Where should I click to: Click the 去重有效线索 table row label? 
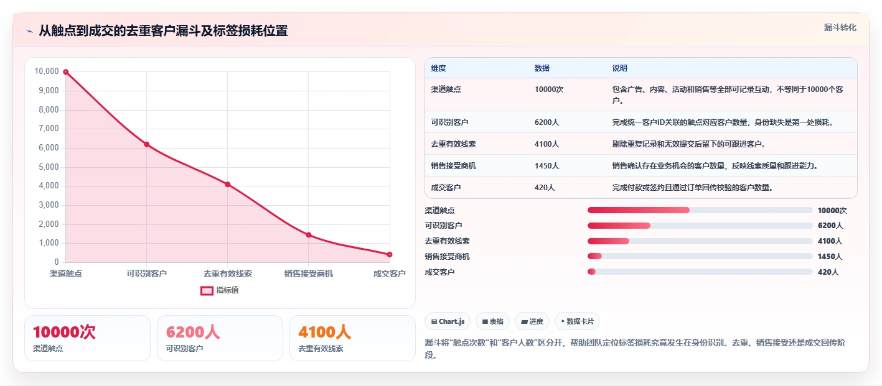(454, 144)
